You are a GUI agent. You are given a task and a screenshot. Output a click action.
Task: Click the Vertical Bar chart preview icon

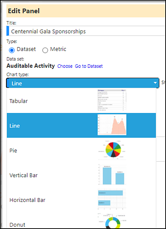point(112,174)
